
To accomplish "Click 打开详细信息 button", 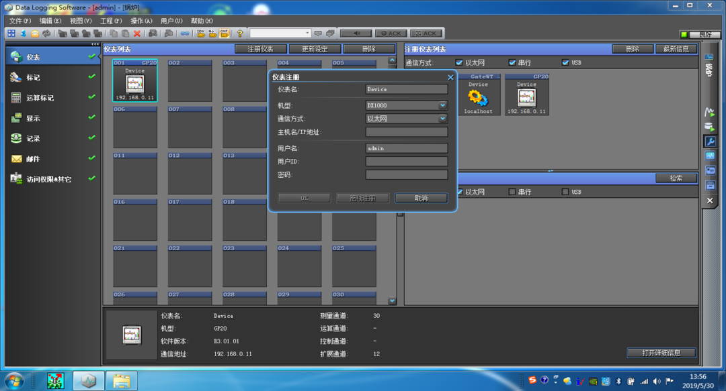I will (661, 353).
